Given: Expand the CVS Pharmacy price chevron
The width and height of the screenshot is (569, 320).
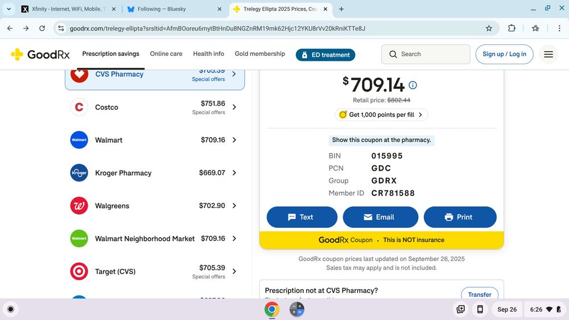Looking at the screenshot, I should point(234,74).
